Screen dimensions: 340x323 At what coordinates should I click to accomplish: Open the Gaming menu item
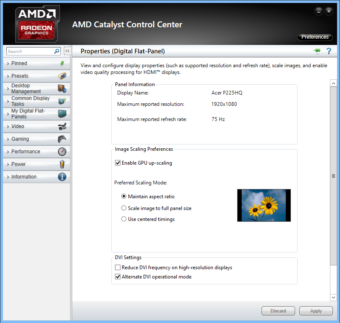(x=37, y=139)
